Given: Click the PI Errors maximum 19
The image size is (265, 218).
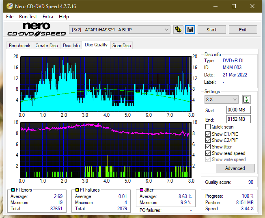Looking at the screenshot, I should click(x=60, y=203).
